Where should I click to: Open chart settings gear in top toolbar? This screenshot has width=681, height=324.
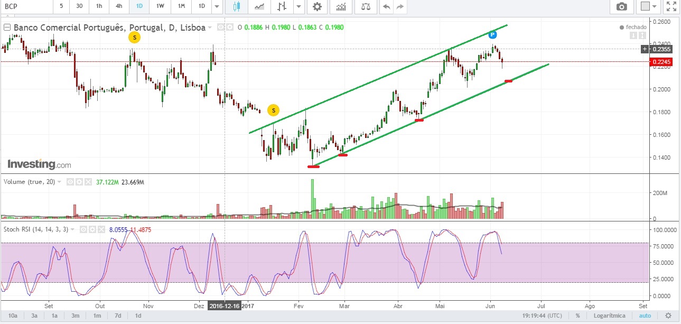click(x=317, y=6)
